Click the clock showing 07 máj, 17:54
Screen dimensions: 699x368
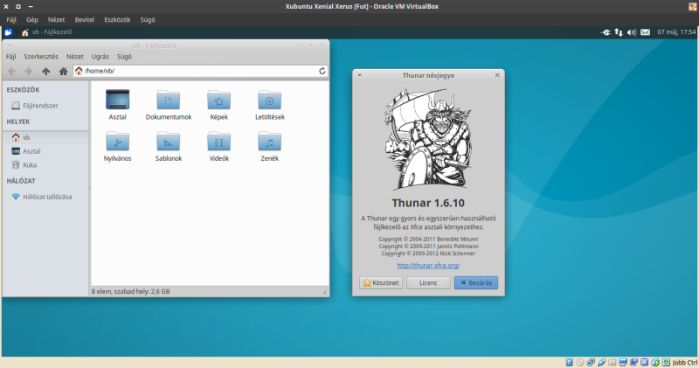click(676, 32)
